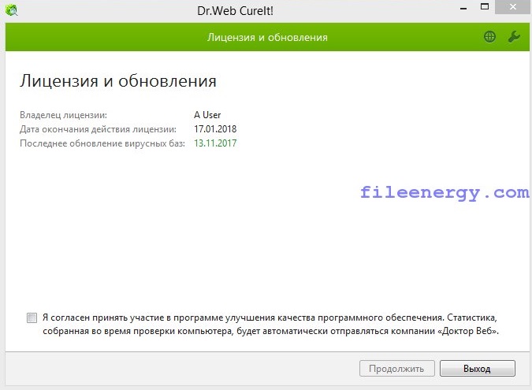Click the green header Лицензия и обновления title
The width and height of the screenshot is (532, 390).
point(267,37)
